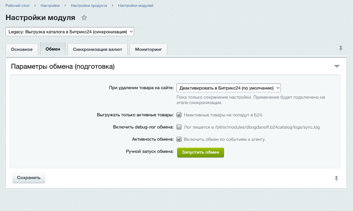Click the Сохранить button
The height and width of the screenshot is (211, 353).
click(29, 178)
